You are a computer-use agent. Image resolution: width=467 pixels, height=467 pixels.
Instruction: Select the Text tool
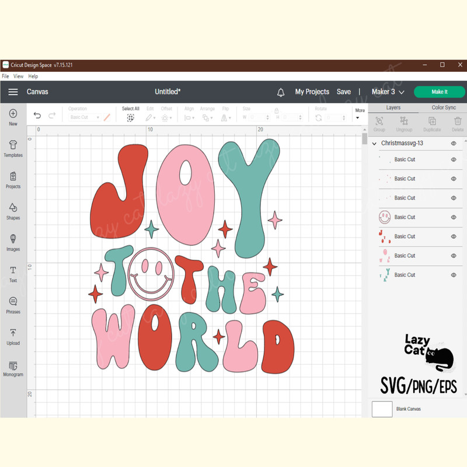tap(13, 274)
